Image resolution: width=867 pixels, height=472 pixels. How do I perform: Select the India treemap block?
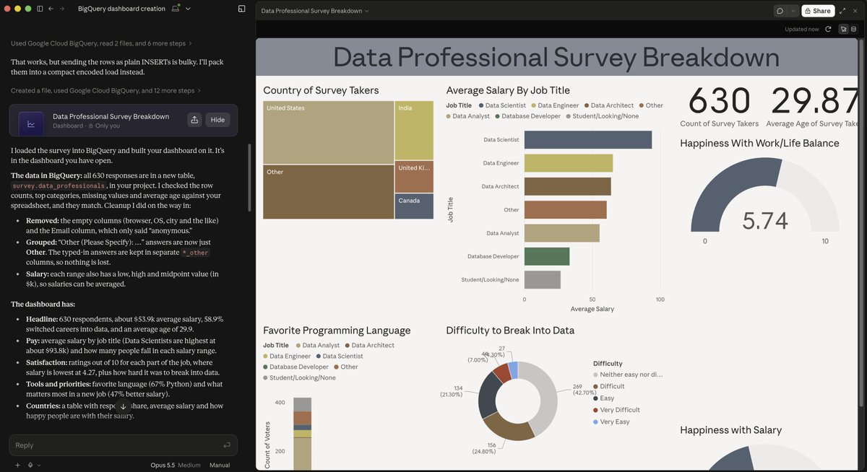[x=414, y=130]
